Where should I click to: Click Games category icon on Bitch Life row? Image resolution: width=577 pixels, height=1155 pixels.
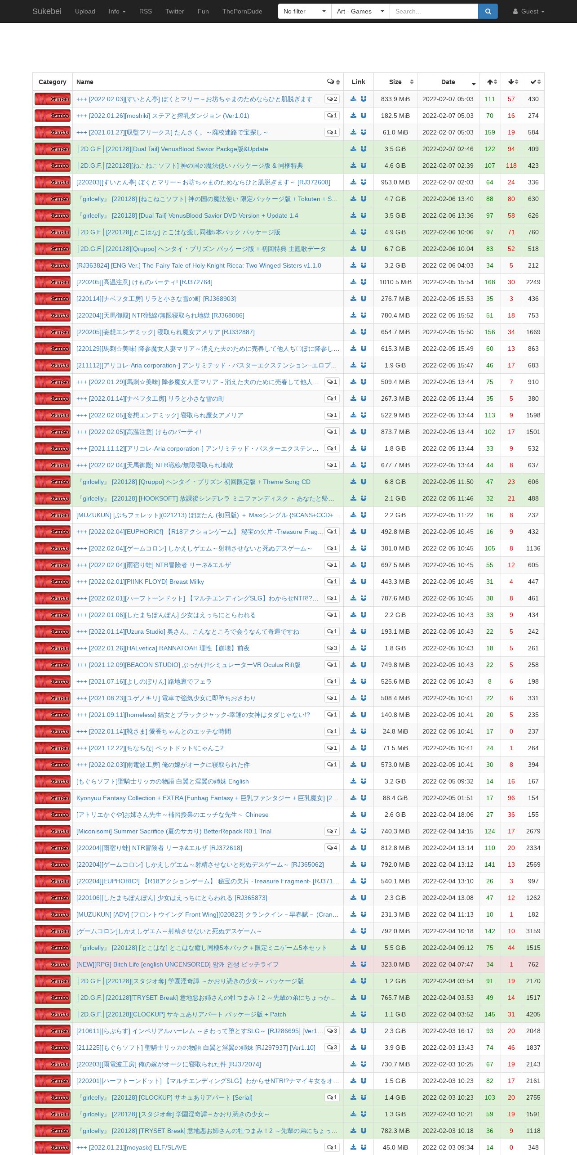coord(53,964)
